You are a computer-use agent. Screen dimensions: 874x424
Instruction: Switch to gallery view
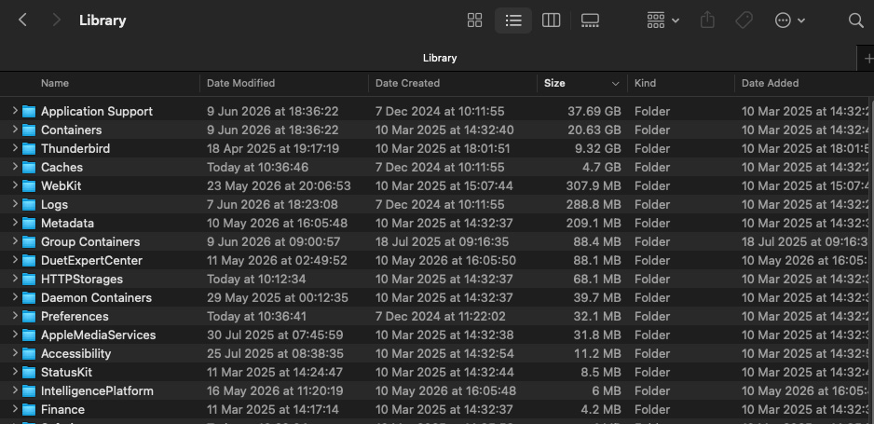590,21
